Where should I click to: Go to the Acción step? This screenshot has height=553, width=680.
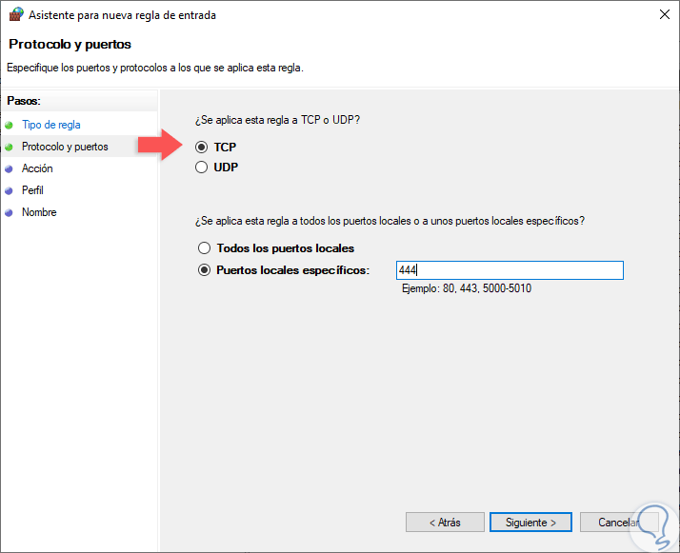(x=37, y=168)
